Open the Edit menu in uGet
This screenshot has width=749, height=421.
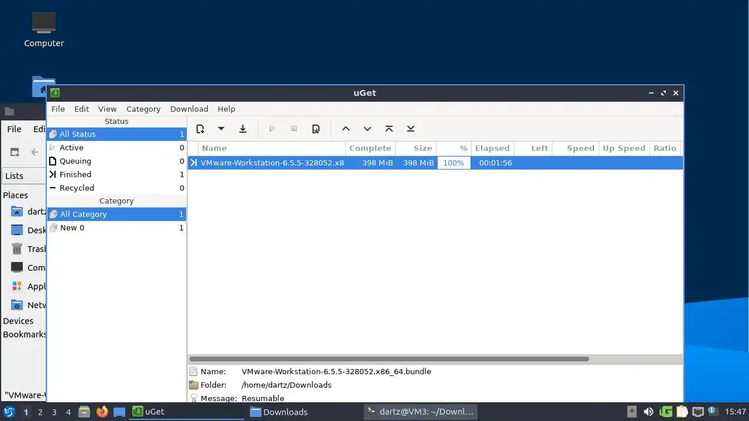81,109
